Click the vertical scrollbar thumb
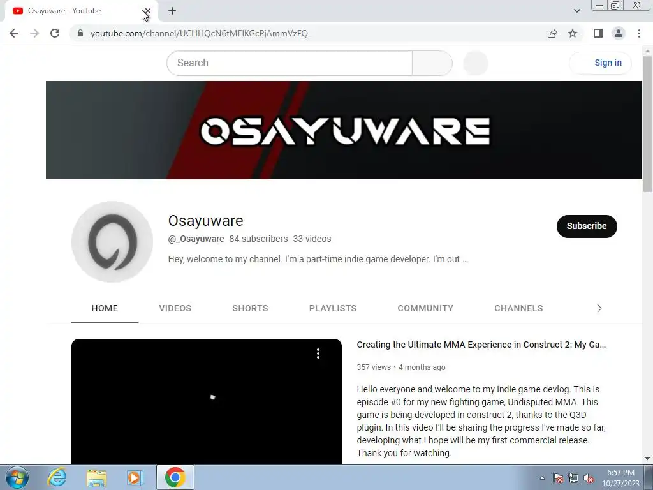Image resolution: width=653 pixels, height=490 pixels. pyautogui.click(x=648, y=123)
